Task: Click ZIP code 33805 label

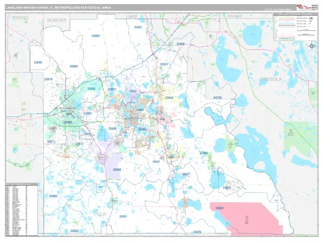Action: tap(91, 89)
